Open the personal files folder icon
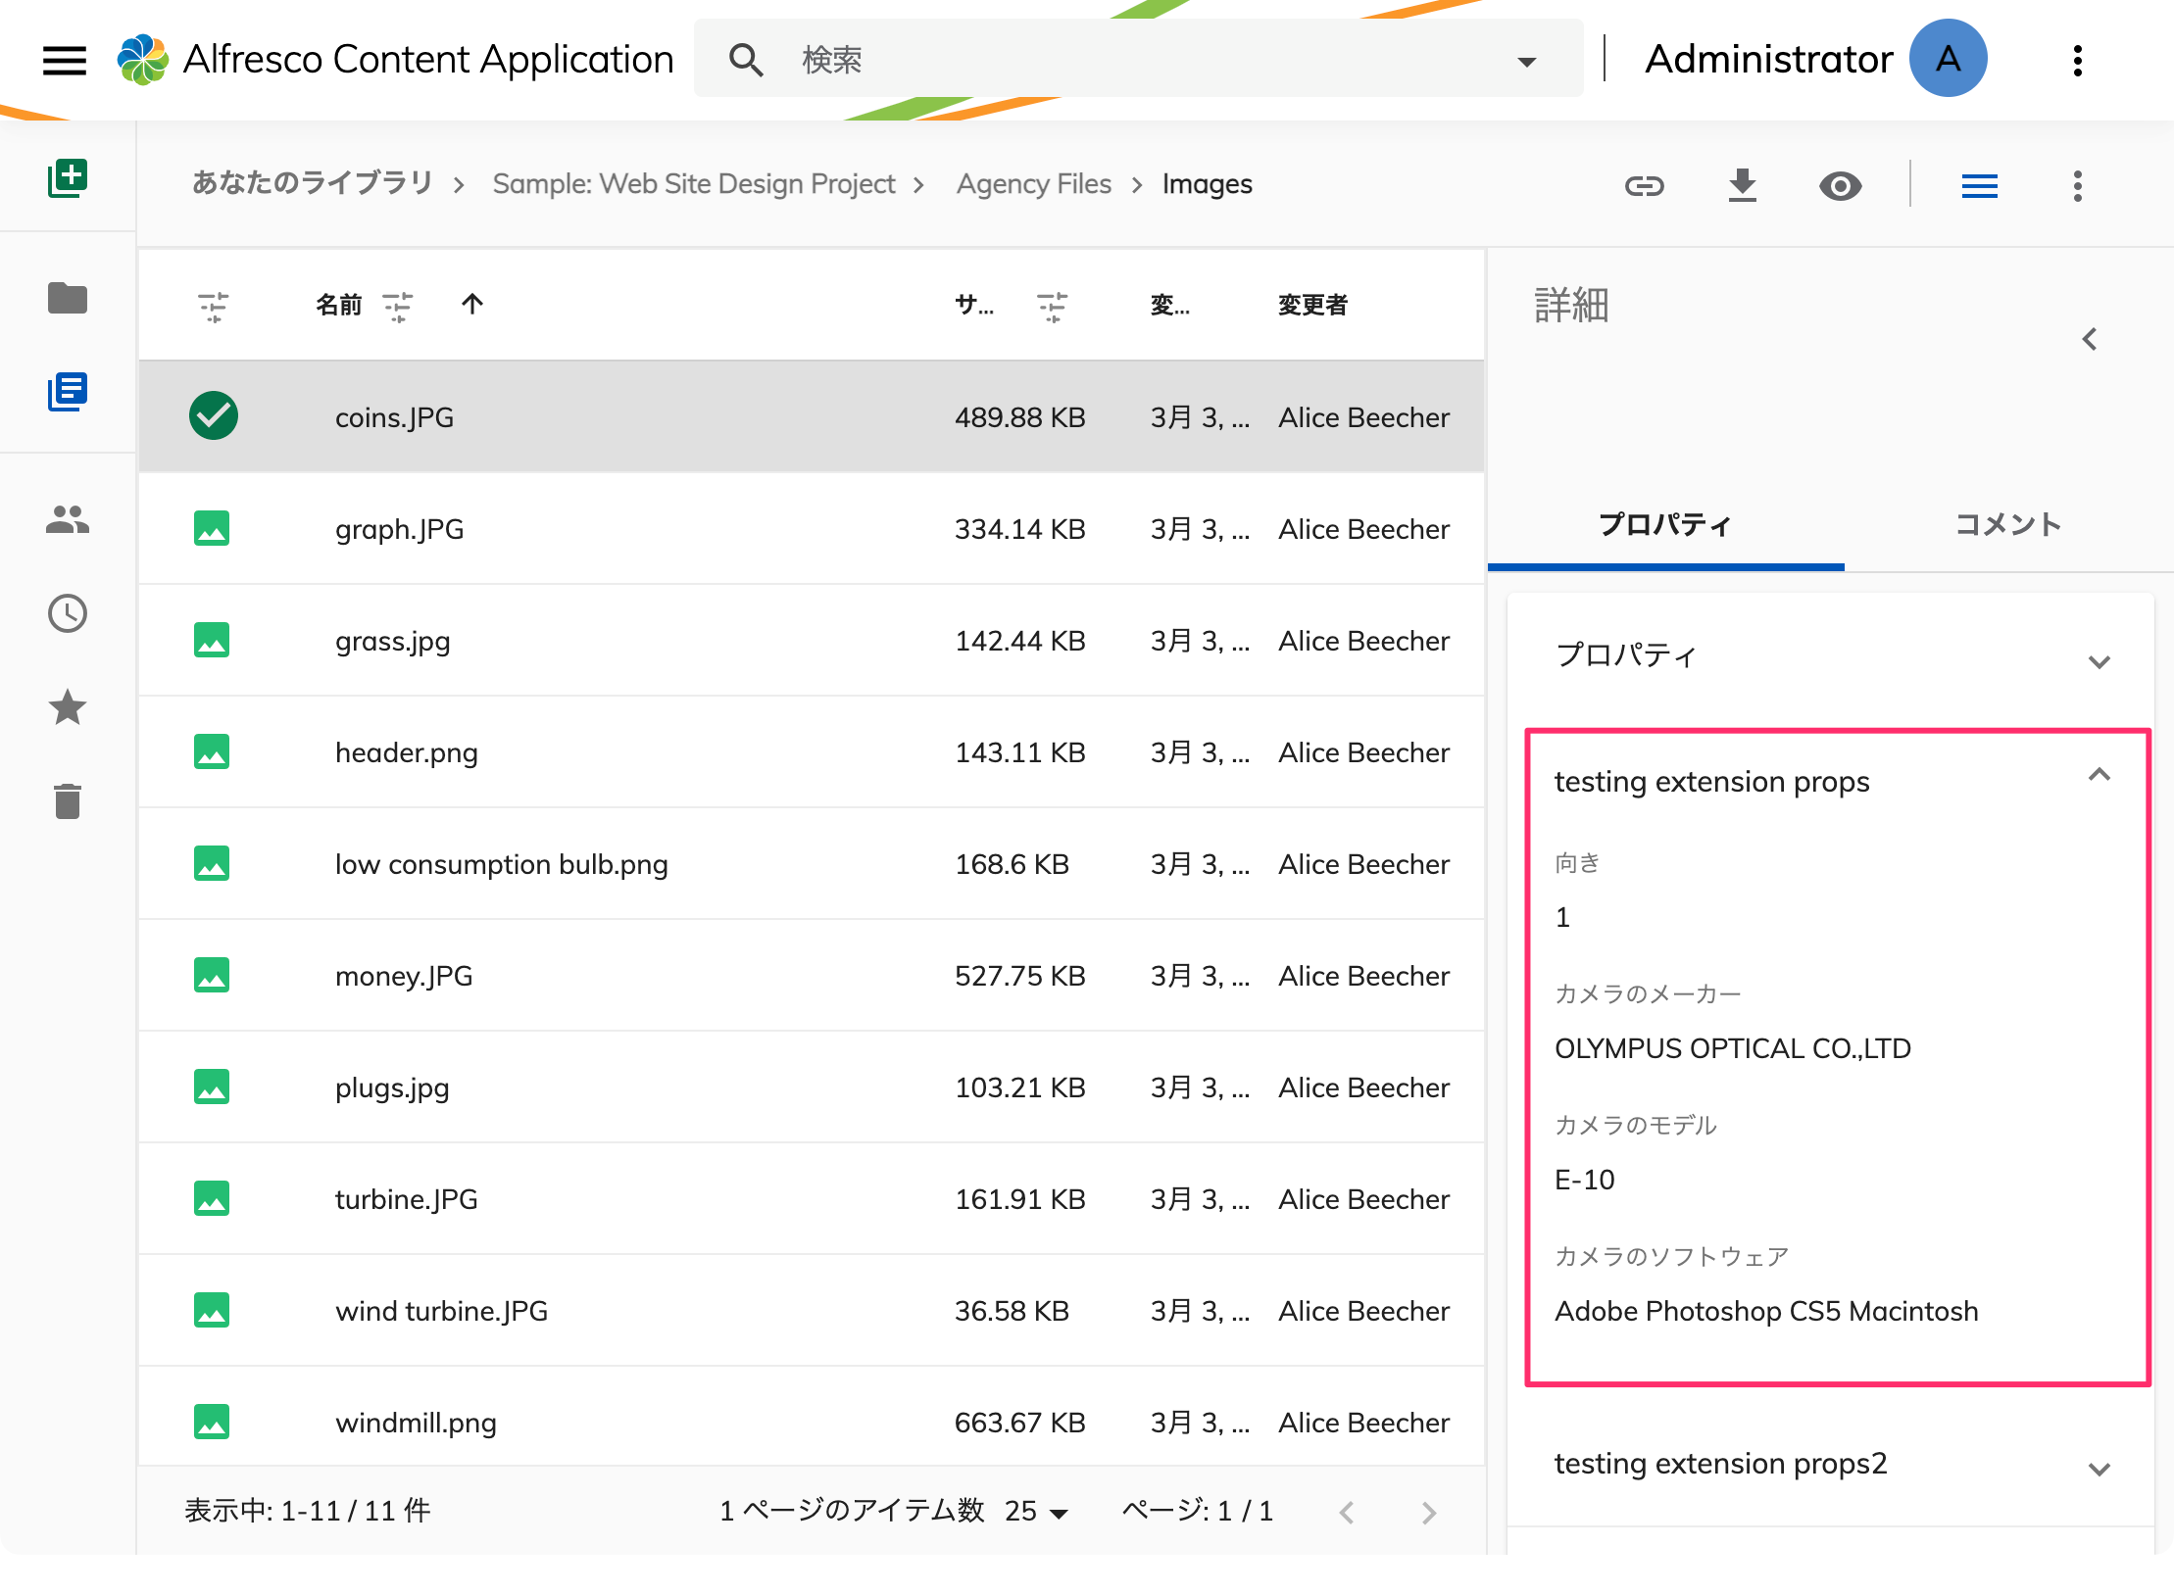 pyautogui.click(x=68, y=298)
